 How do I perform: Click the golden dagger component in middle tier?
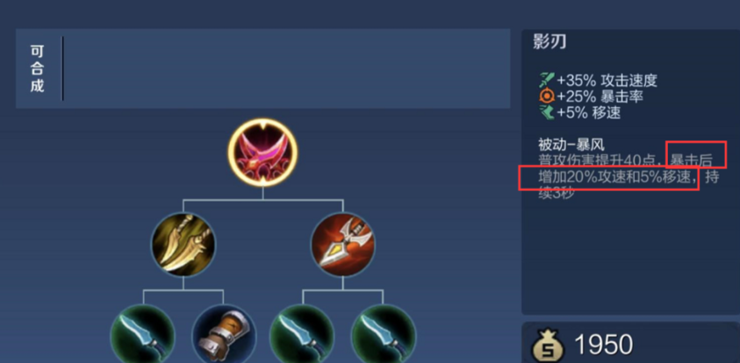pos(183,245)
